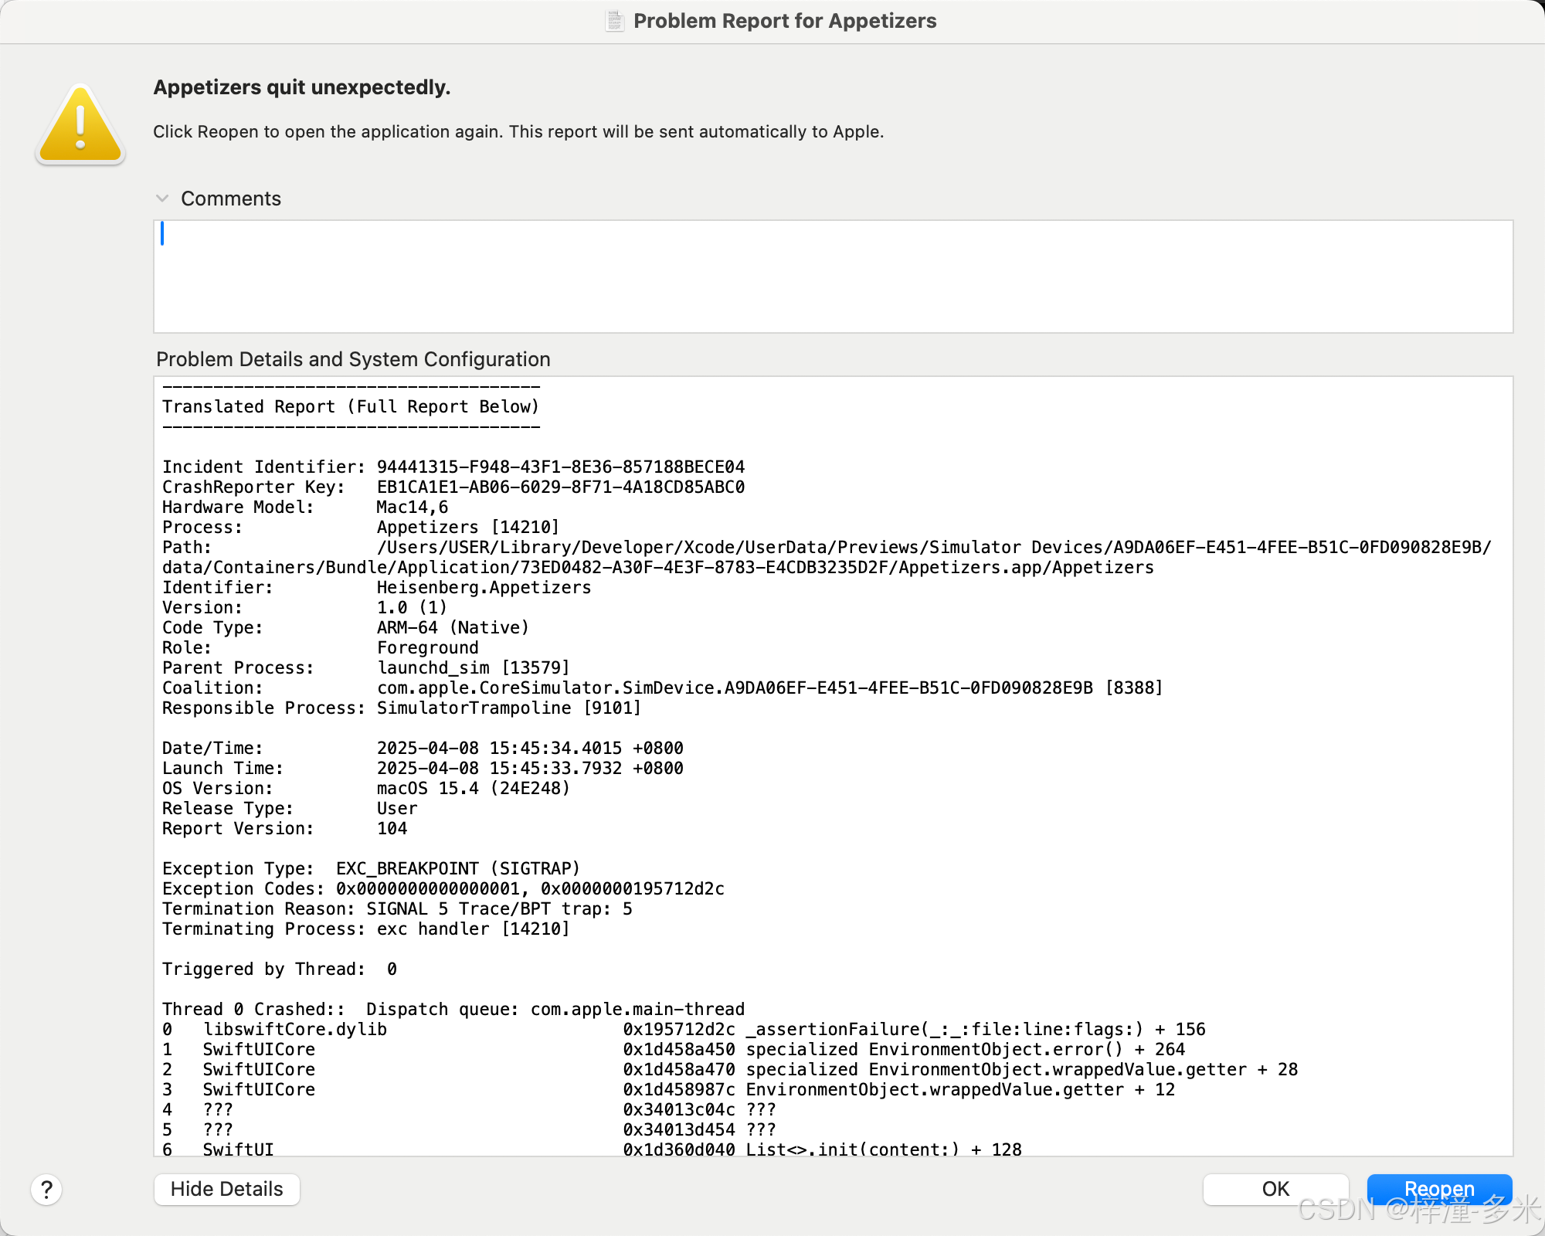Click the 'Triggered by Thread: 0' line

coord(279,969)
